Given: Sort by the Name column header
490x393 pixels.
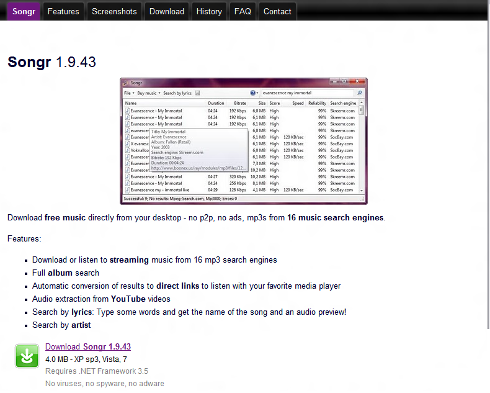Looking at the screenshot, I should point(131,103).
